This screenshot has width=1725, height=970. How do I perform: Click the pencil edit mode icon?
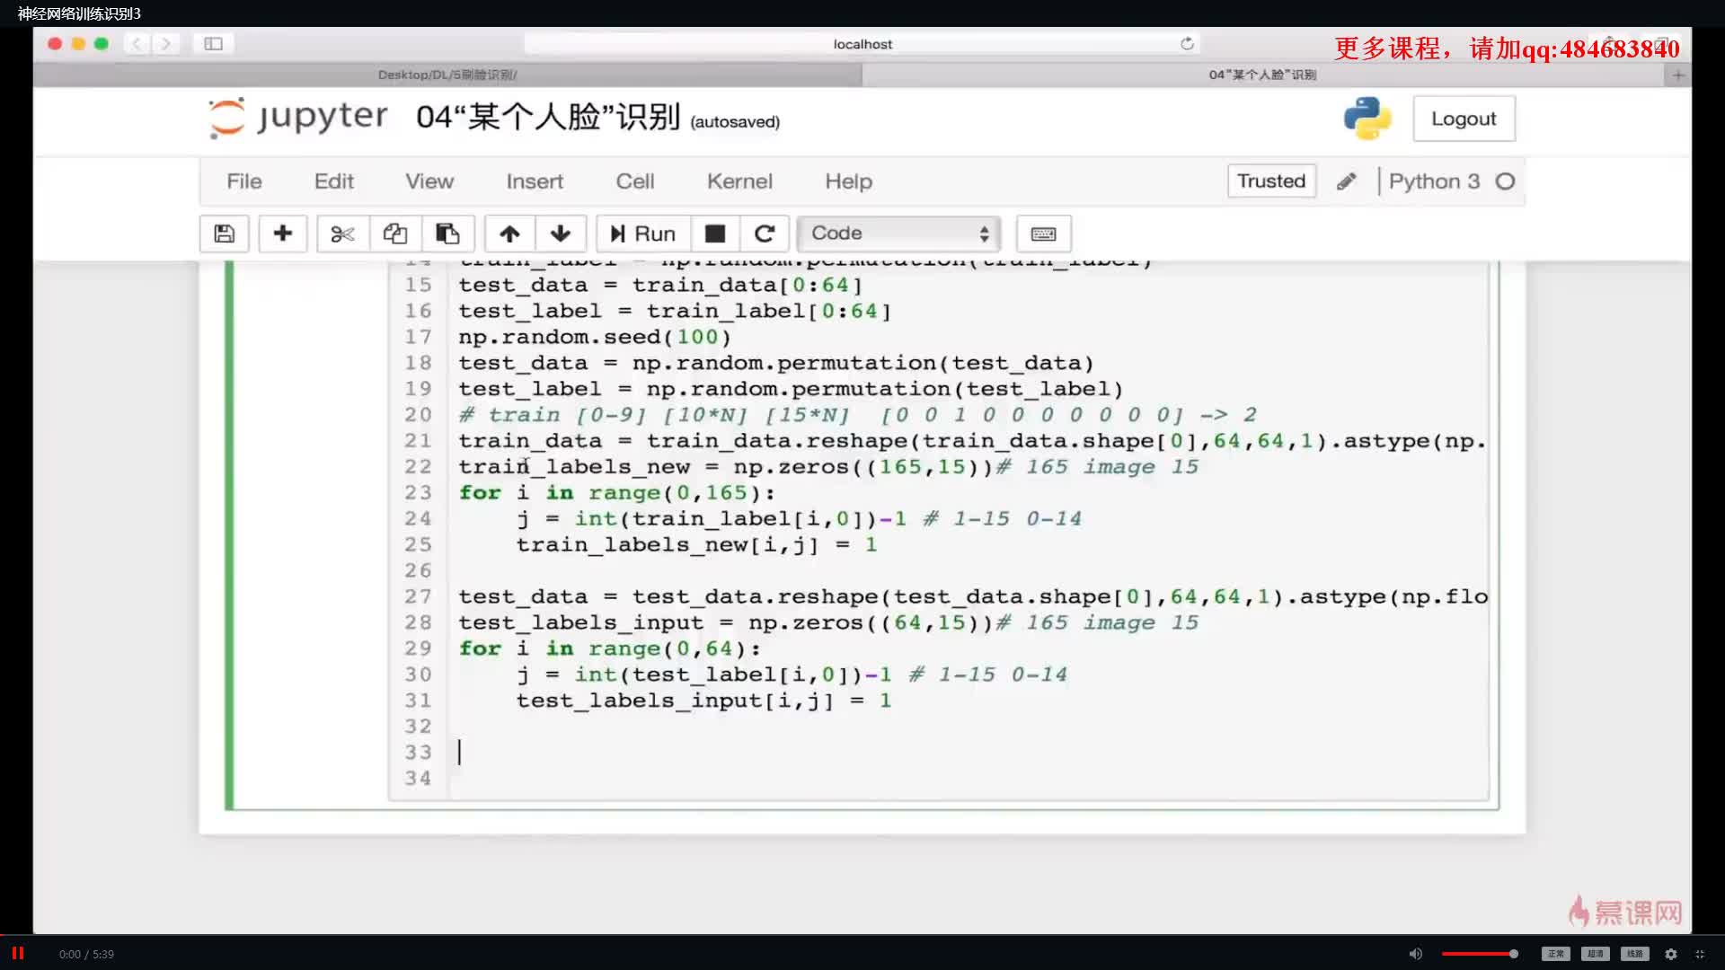click(x=1346, y=181)
